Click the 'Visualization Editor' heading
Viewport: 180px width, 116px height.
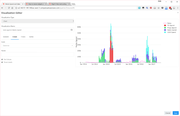coord(12,13)
